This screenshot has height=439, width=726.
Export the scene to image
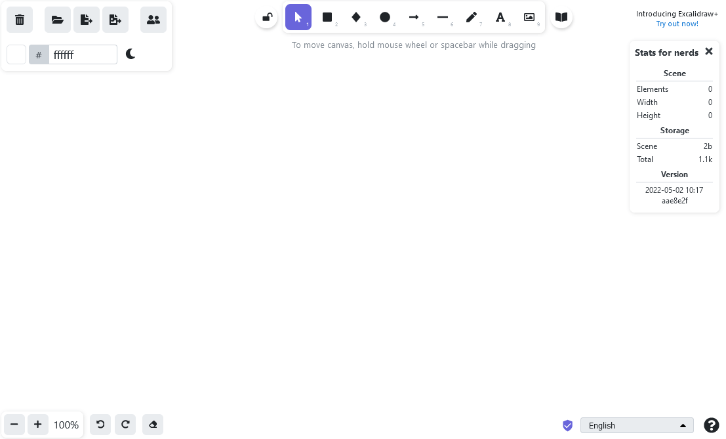pos(115,20)
